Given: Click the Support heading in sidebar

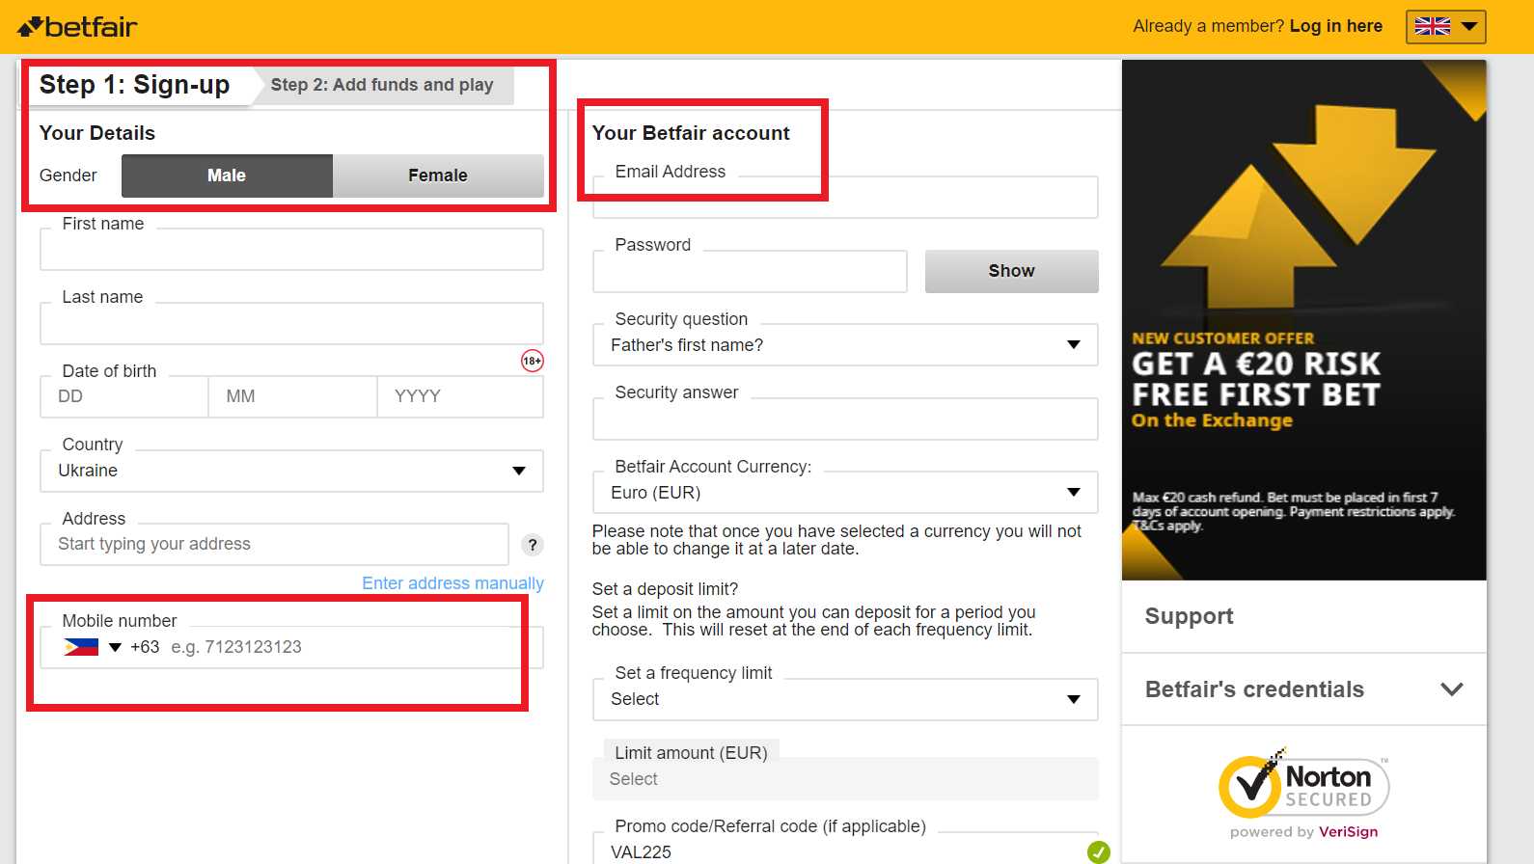Looking at the screenshot, I should click(x=1189, y=616).
